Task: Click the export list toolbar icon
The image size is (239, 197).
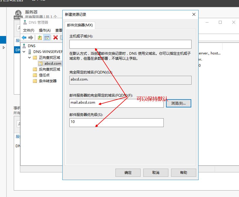Action: [x=39, y=37]
